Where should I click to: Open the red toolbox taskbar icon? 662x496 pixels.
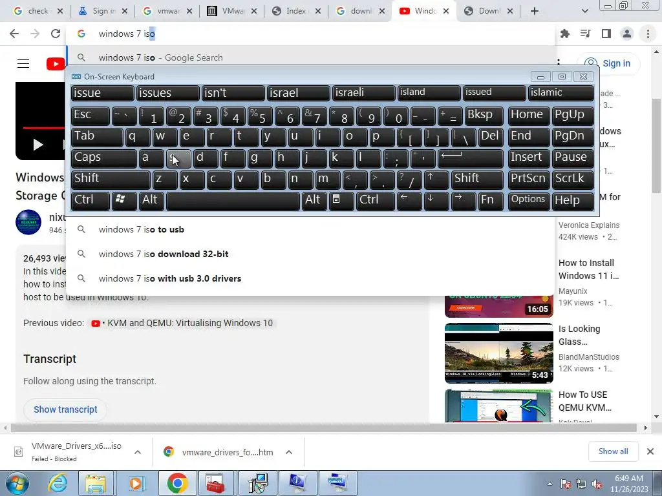215,483
